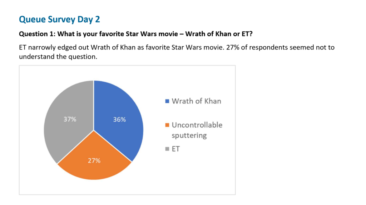Click the 36% data label
The height and width of the screenshot is (205, 366).
[119, 119]
